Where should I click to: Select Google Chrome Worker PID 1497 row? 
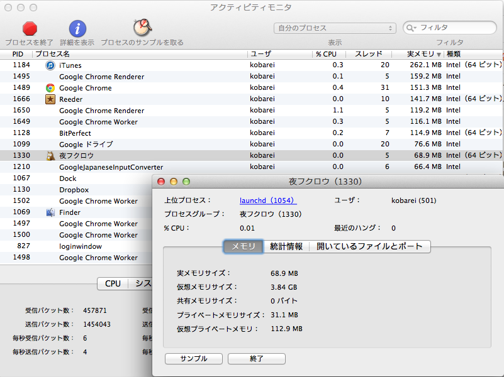coord(76,224)
